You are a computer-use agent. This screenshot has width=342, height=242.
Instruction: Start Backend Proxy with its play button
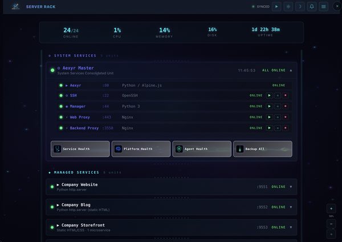[x=270, y=128]
